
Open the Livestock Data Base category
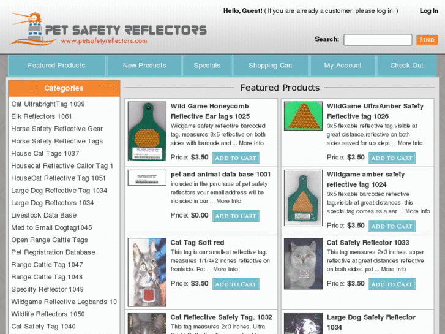point(44,215)
